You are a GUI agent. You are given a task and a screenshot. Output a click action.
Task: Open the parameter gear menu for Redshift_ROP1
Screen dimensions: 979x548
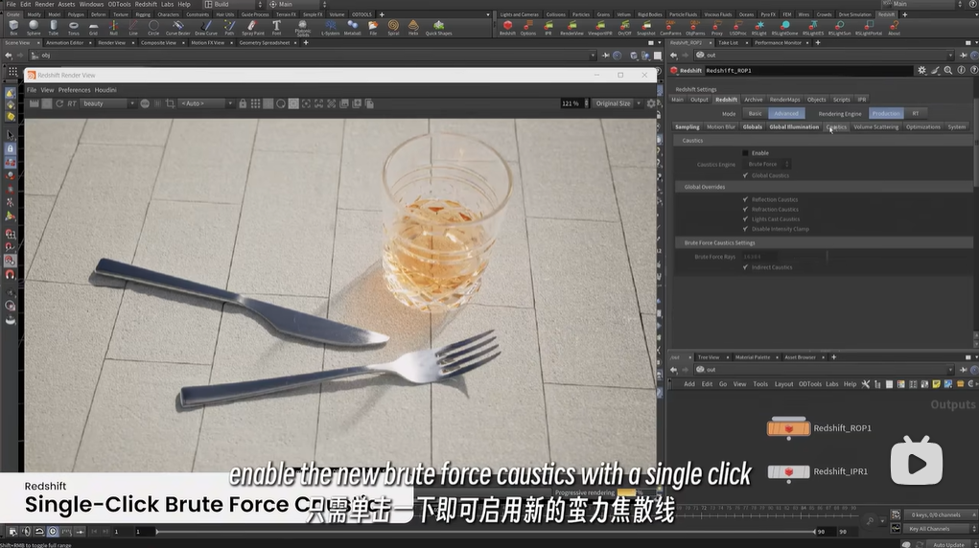[922, 70]
